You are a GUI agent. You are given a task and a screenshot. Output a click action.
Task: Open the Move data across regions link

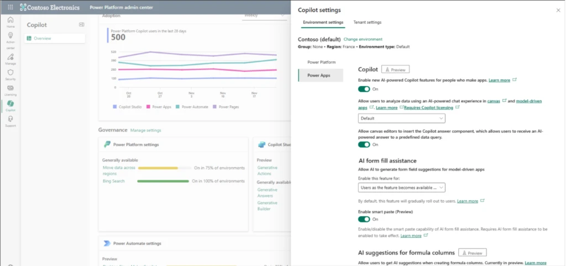119,171
